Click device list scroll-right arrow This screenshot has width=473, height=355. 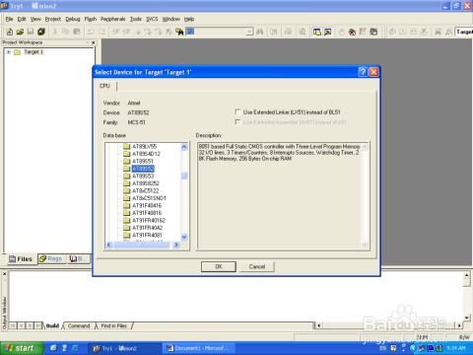[x=176, y=245]
